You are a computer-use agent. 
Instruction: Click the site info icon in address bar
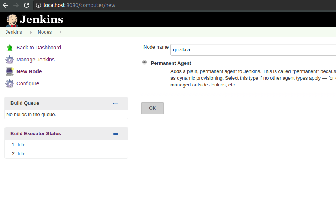tap(39, 5)
